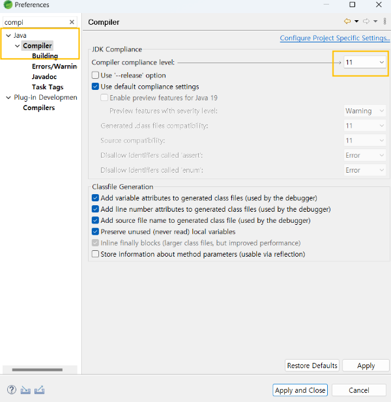Collapse the Java tree node
The height and width of the screenshot is (402, 391).
(8, 35)
